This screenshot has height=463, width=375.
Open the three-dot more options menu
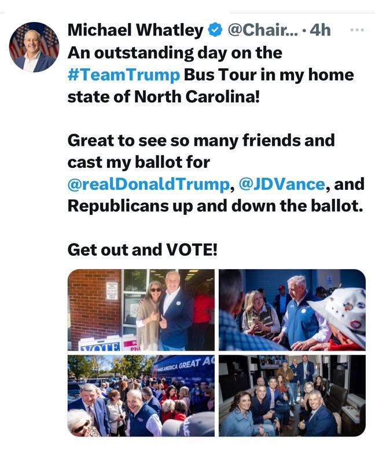click(x=357, y=30)
